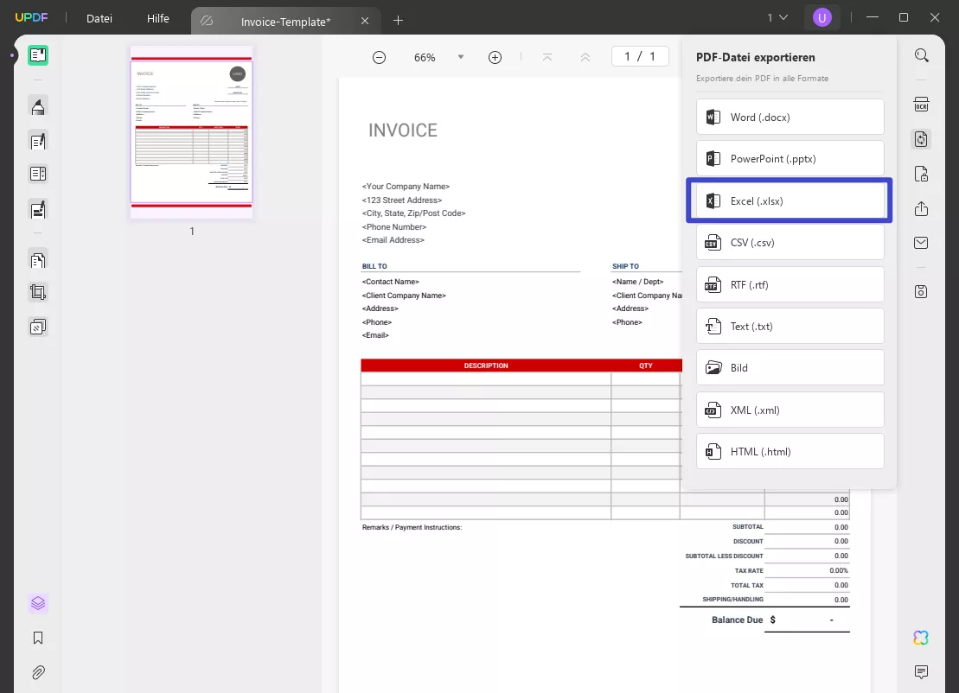
Task: Open the attachments panel
Action: click(37, 672)
